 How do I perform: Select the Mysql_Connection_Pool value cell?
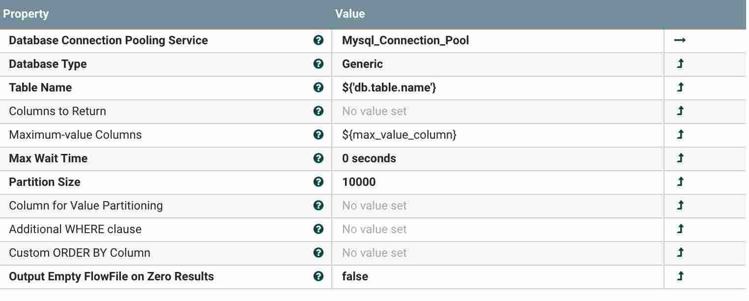405,40
